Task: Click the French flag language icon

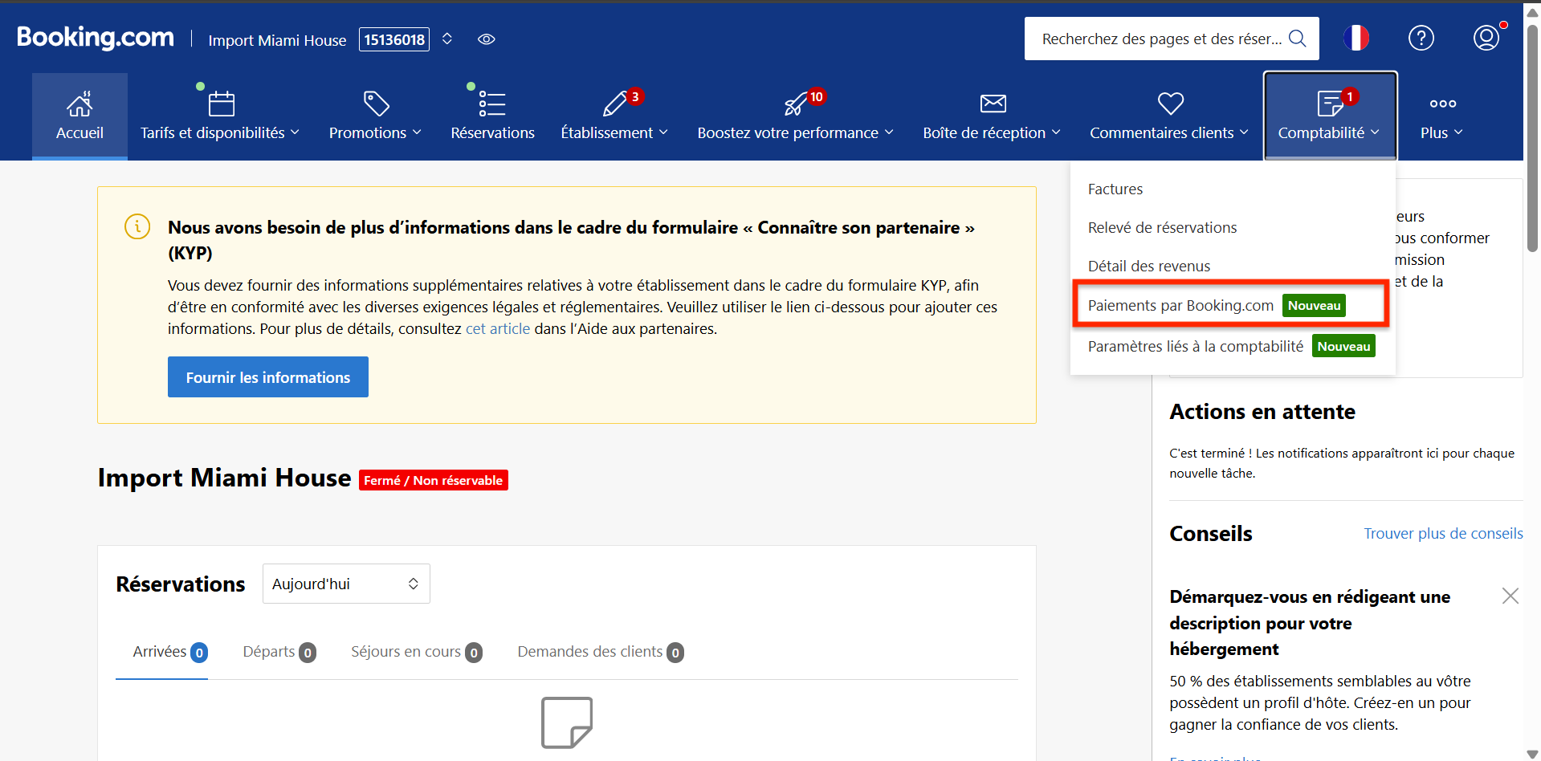Action: pos(1356,38)
